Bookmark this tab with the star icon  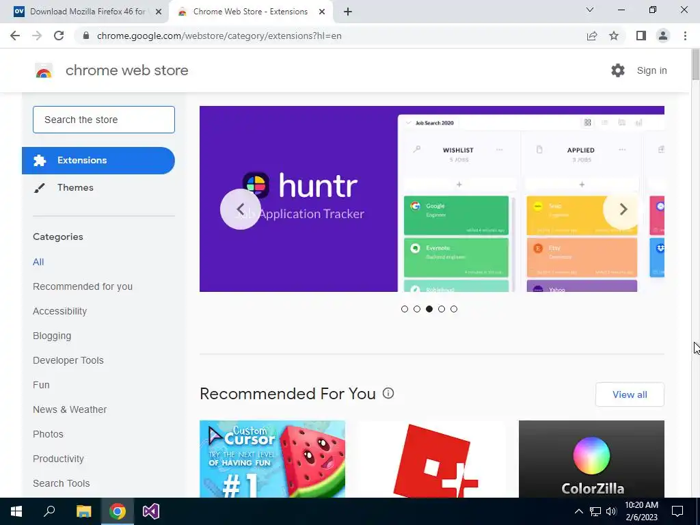(614, 36)
